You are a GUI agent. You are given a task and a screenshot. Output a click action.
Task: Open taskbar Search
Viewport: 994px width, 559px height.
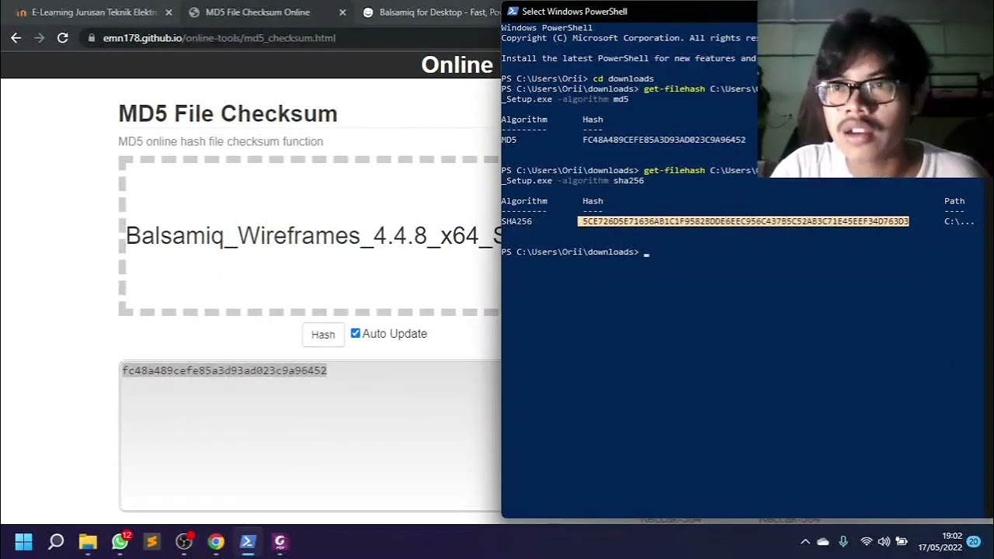pos(56,541)
